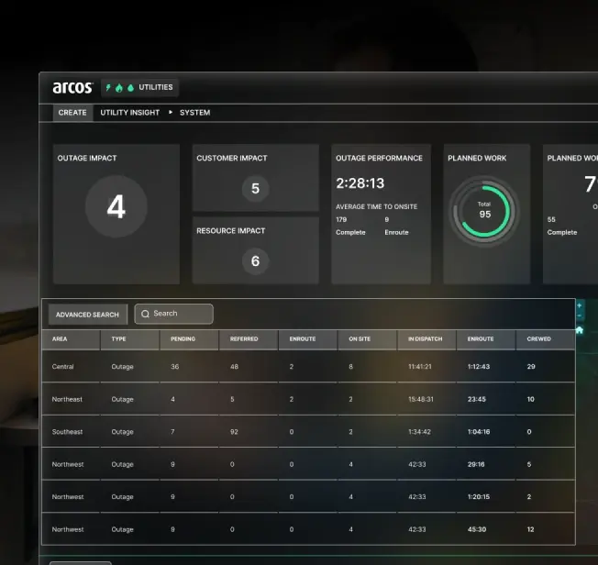Open the OUTAGE PERFORMANCE card
Screen dimensions: 598x565
click(x=381, y=214)
